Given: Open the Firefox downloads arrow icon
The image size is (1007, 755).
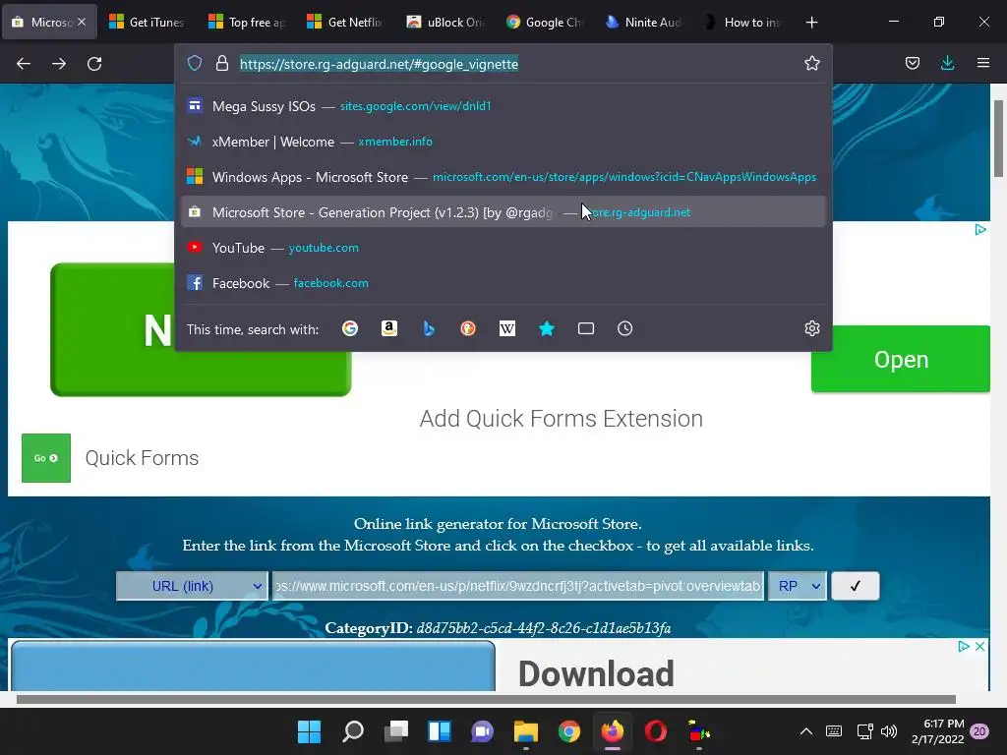Looking at the screenshot, I should 947,63.
